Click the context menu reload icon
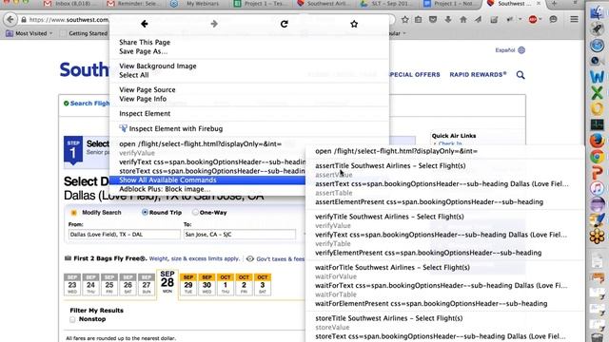 click(285, 24)
